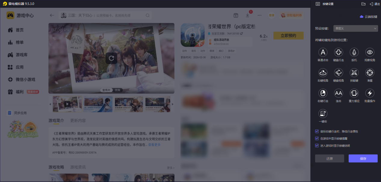Open the downloads icon with red badge
This screenshot has height=182, width=381.
click(x=248, y=15)
